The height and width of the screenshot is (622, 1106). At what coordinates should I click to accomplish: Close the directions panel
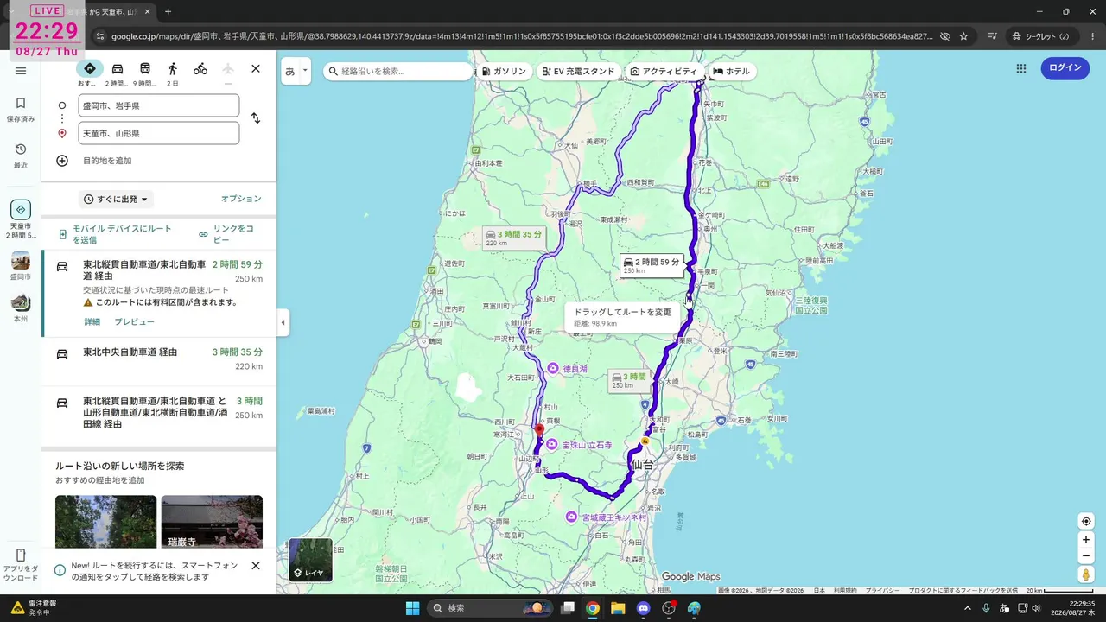point(256,68)
